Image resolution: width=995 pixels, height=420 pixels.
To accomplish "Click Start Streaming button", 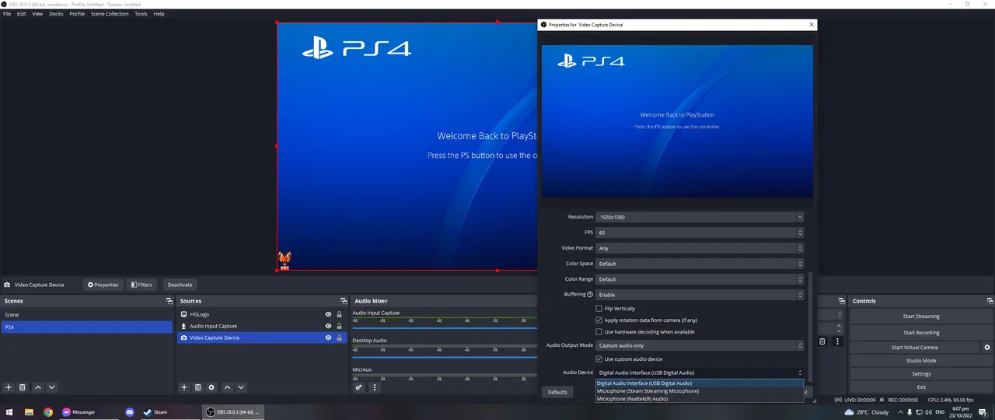I will (x=921, y=317).
